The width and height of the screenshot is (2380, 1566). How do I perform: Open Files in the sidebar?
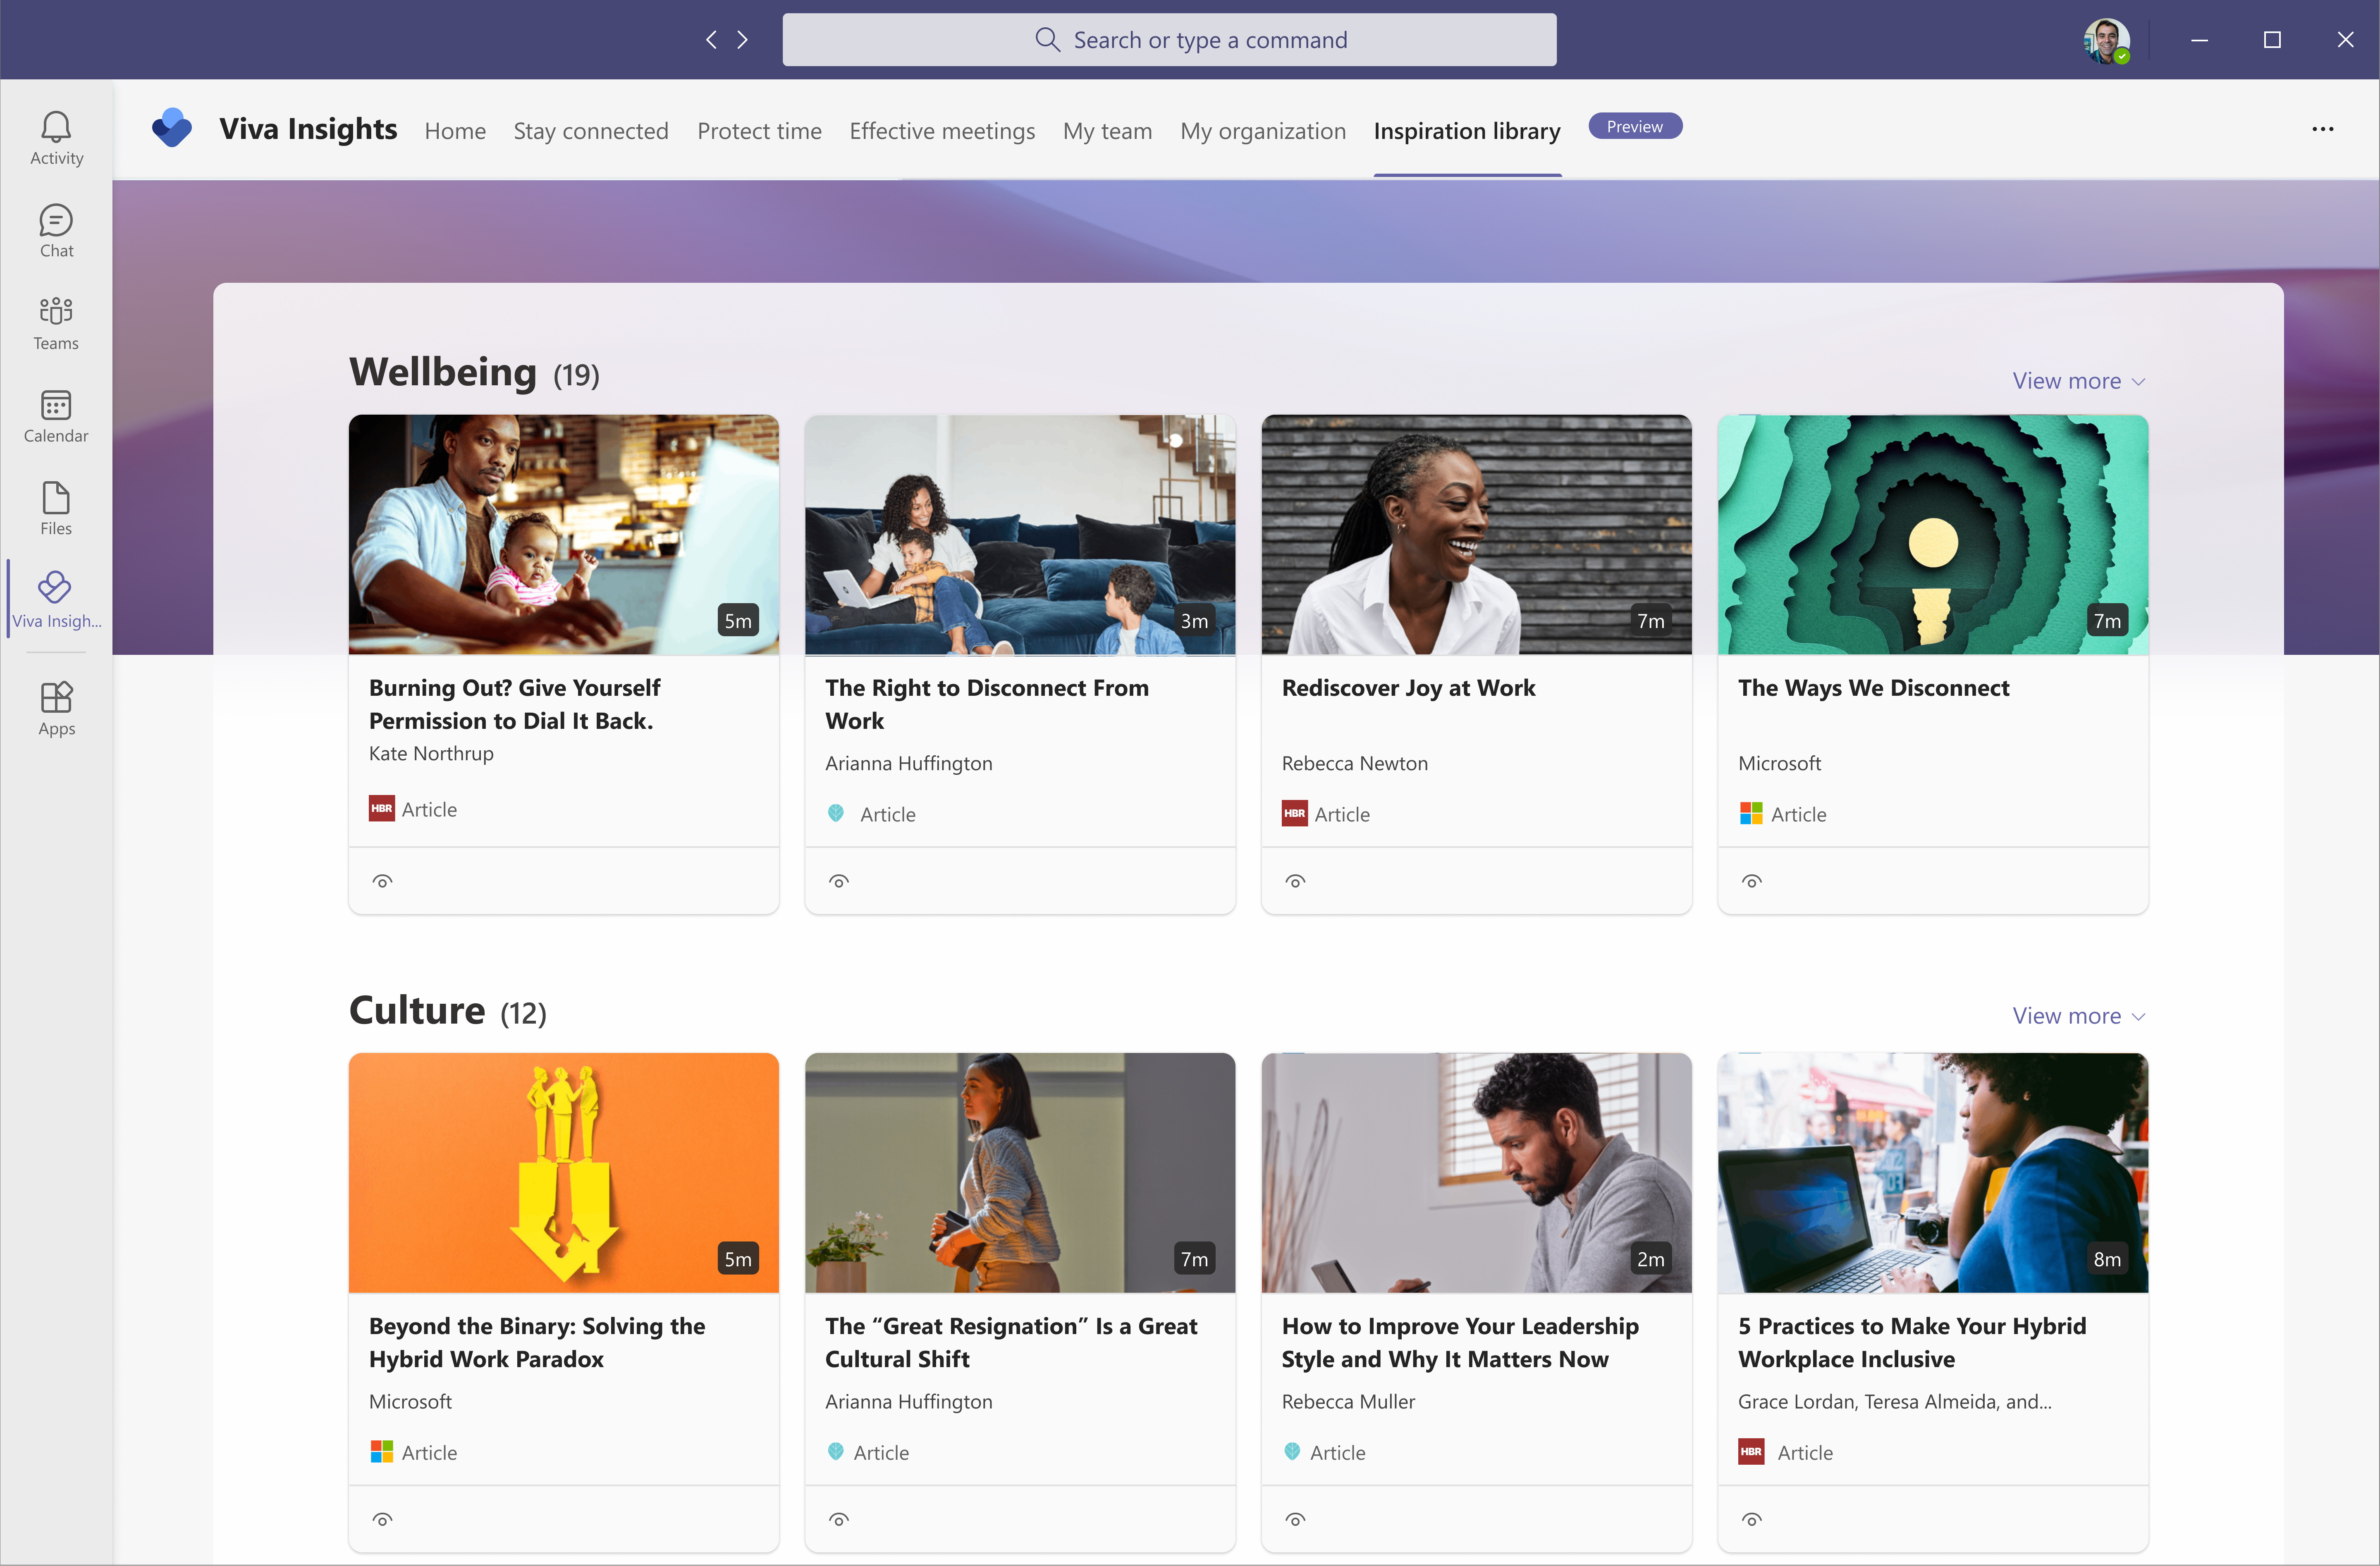[56, 508]
